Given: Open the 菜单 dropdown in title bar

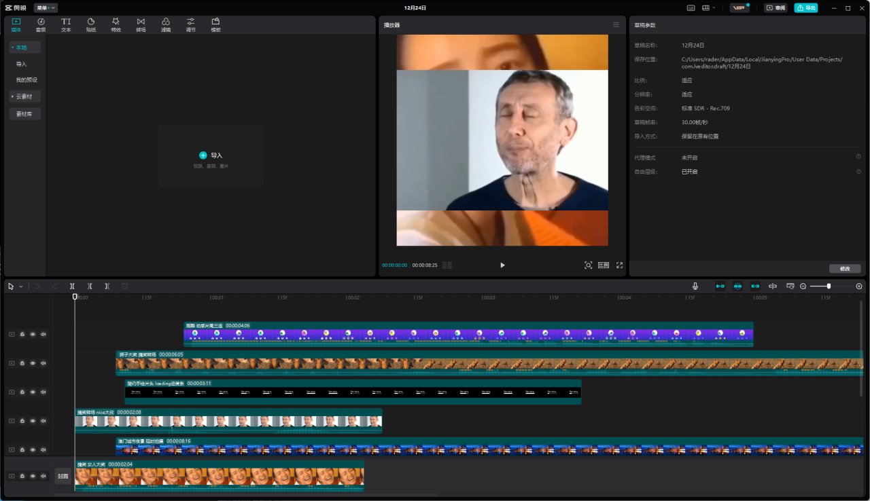Looking at the screenshot, I should (x=46, y=8).
